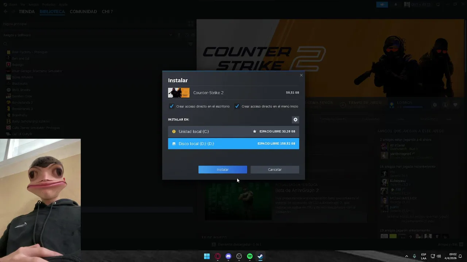Click warning icon on C: drive row
This screenshot has height=262, width=467.
tap(174, 131)
